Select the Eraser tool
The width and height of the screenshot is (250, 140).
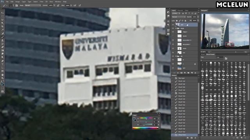[x=2, y=47]
